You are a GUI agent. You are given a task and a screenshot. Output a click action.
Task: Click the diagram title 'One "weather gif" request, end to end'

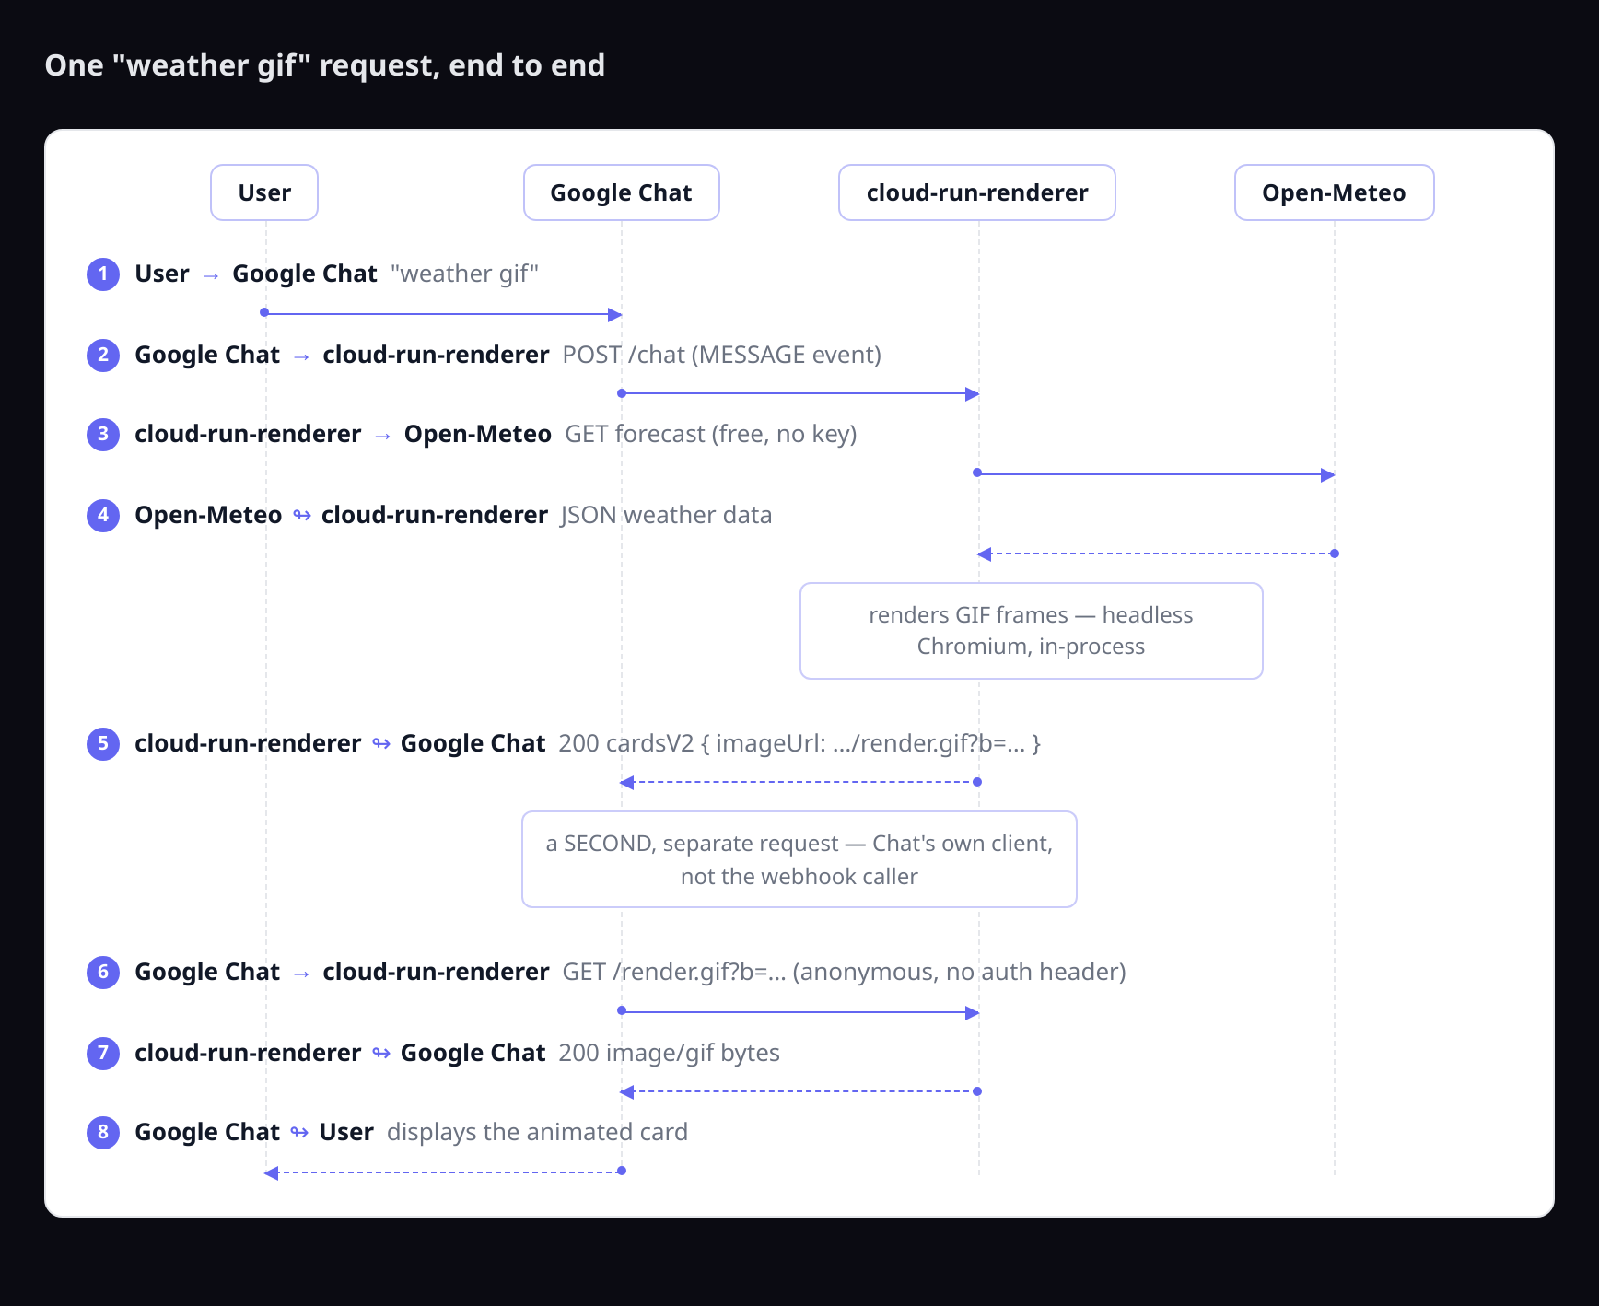click(x=325, y=65)
